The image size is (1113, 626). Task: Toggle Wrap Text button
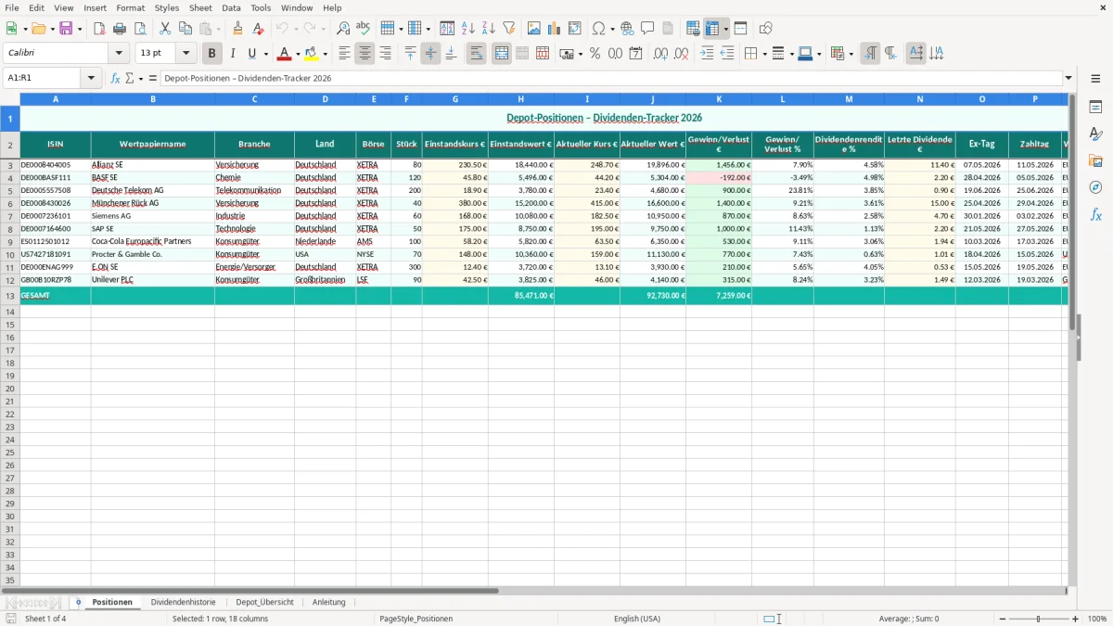coord(476,54)
